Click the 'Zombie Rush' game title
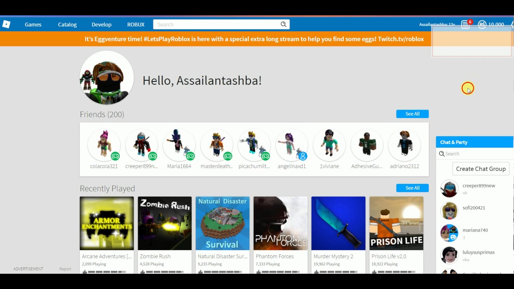This screenshot has width=514, height=289. [x=155, y=256]
